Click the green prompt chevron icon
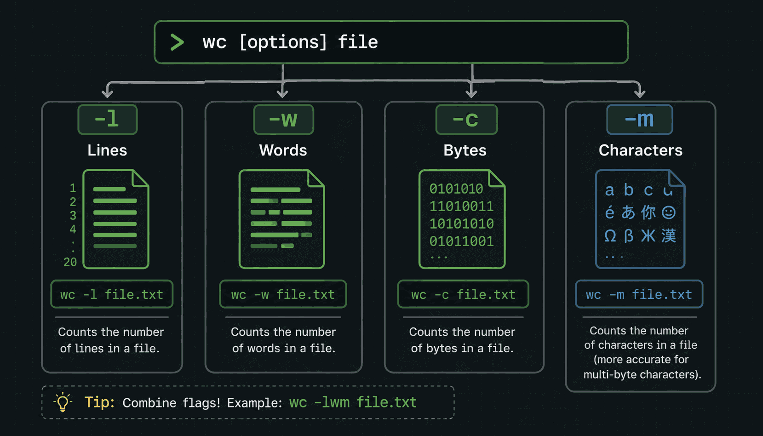This screenshot has height=436, width=763. [177, 42]
